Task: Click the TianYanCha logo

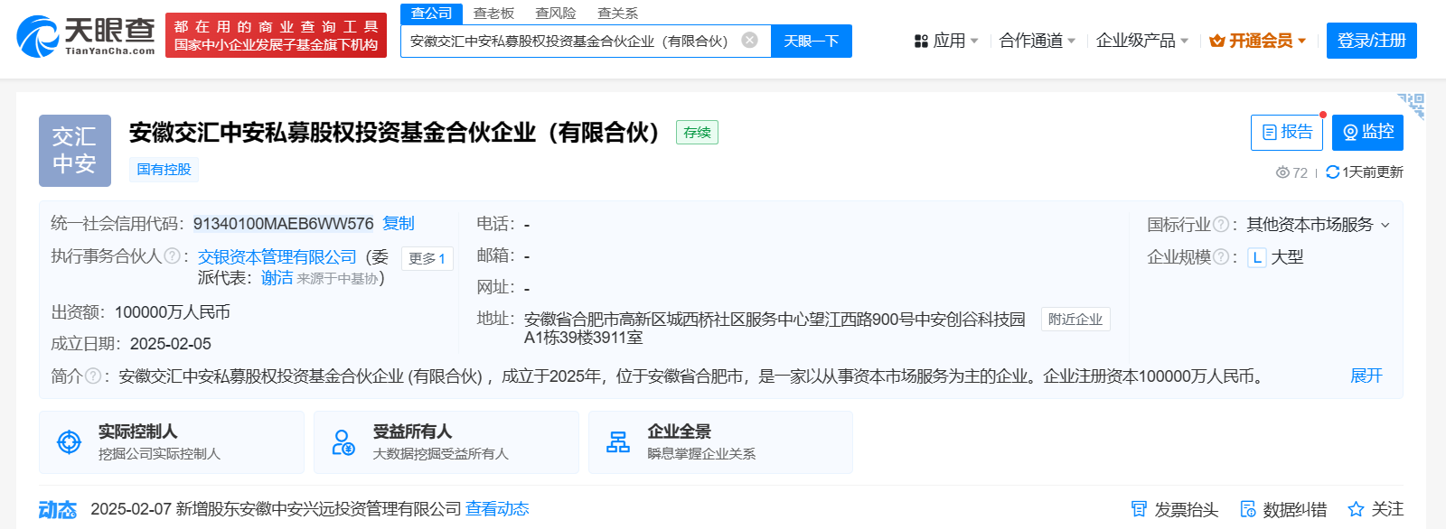Action: click(86, 36)
